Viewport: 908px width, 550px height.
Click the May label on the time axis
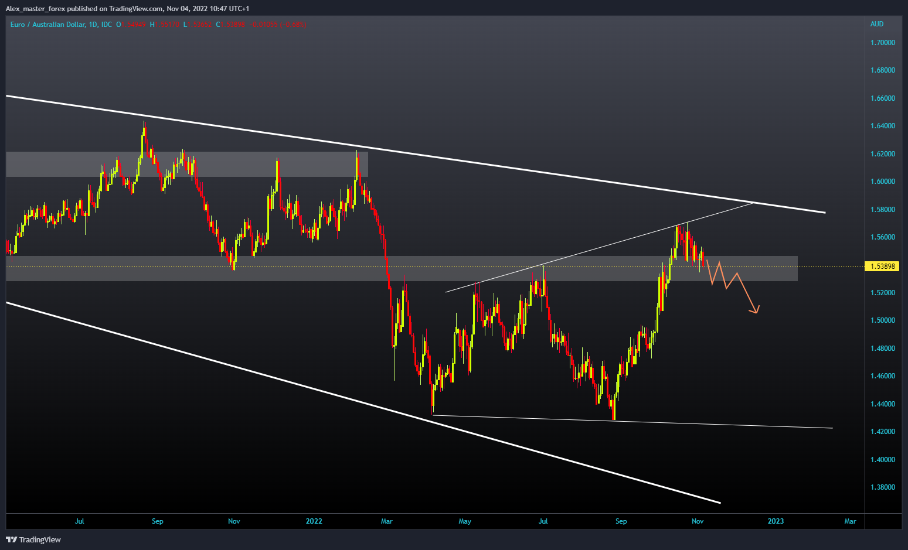pyautogui.click(x=465, y=521)
